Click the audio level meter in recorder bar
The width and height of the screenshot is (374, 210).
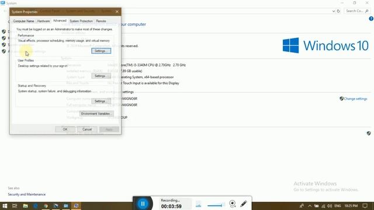(x=199, y=204)
